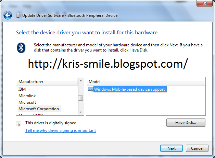This screenshot has width=215, height=158.
Task: Click the signed driver icon beside the model
Action: pyautogui.click(x=91, y=89)
